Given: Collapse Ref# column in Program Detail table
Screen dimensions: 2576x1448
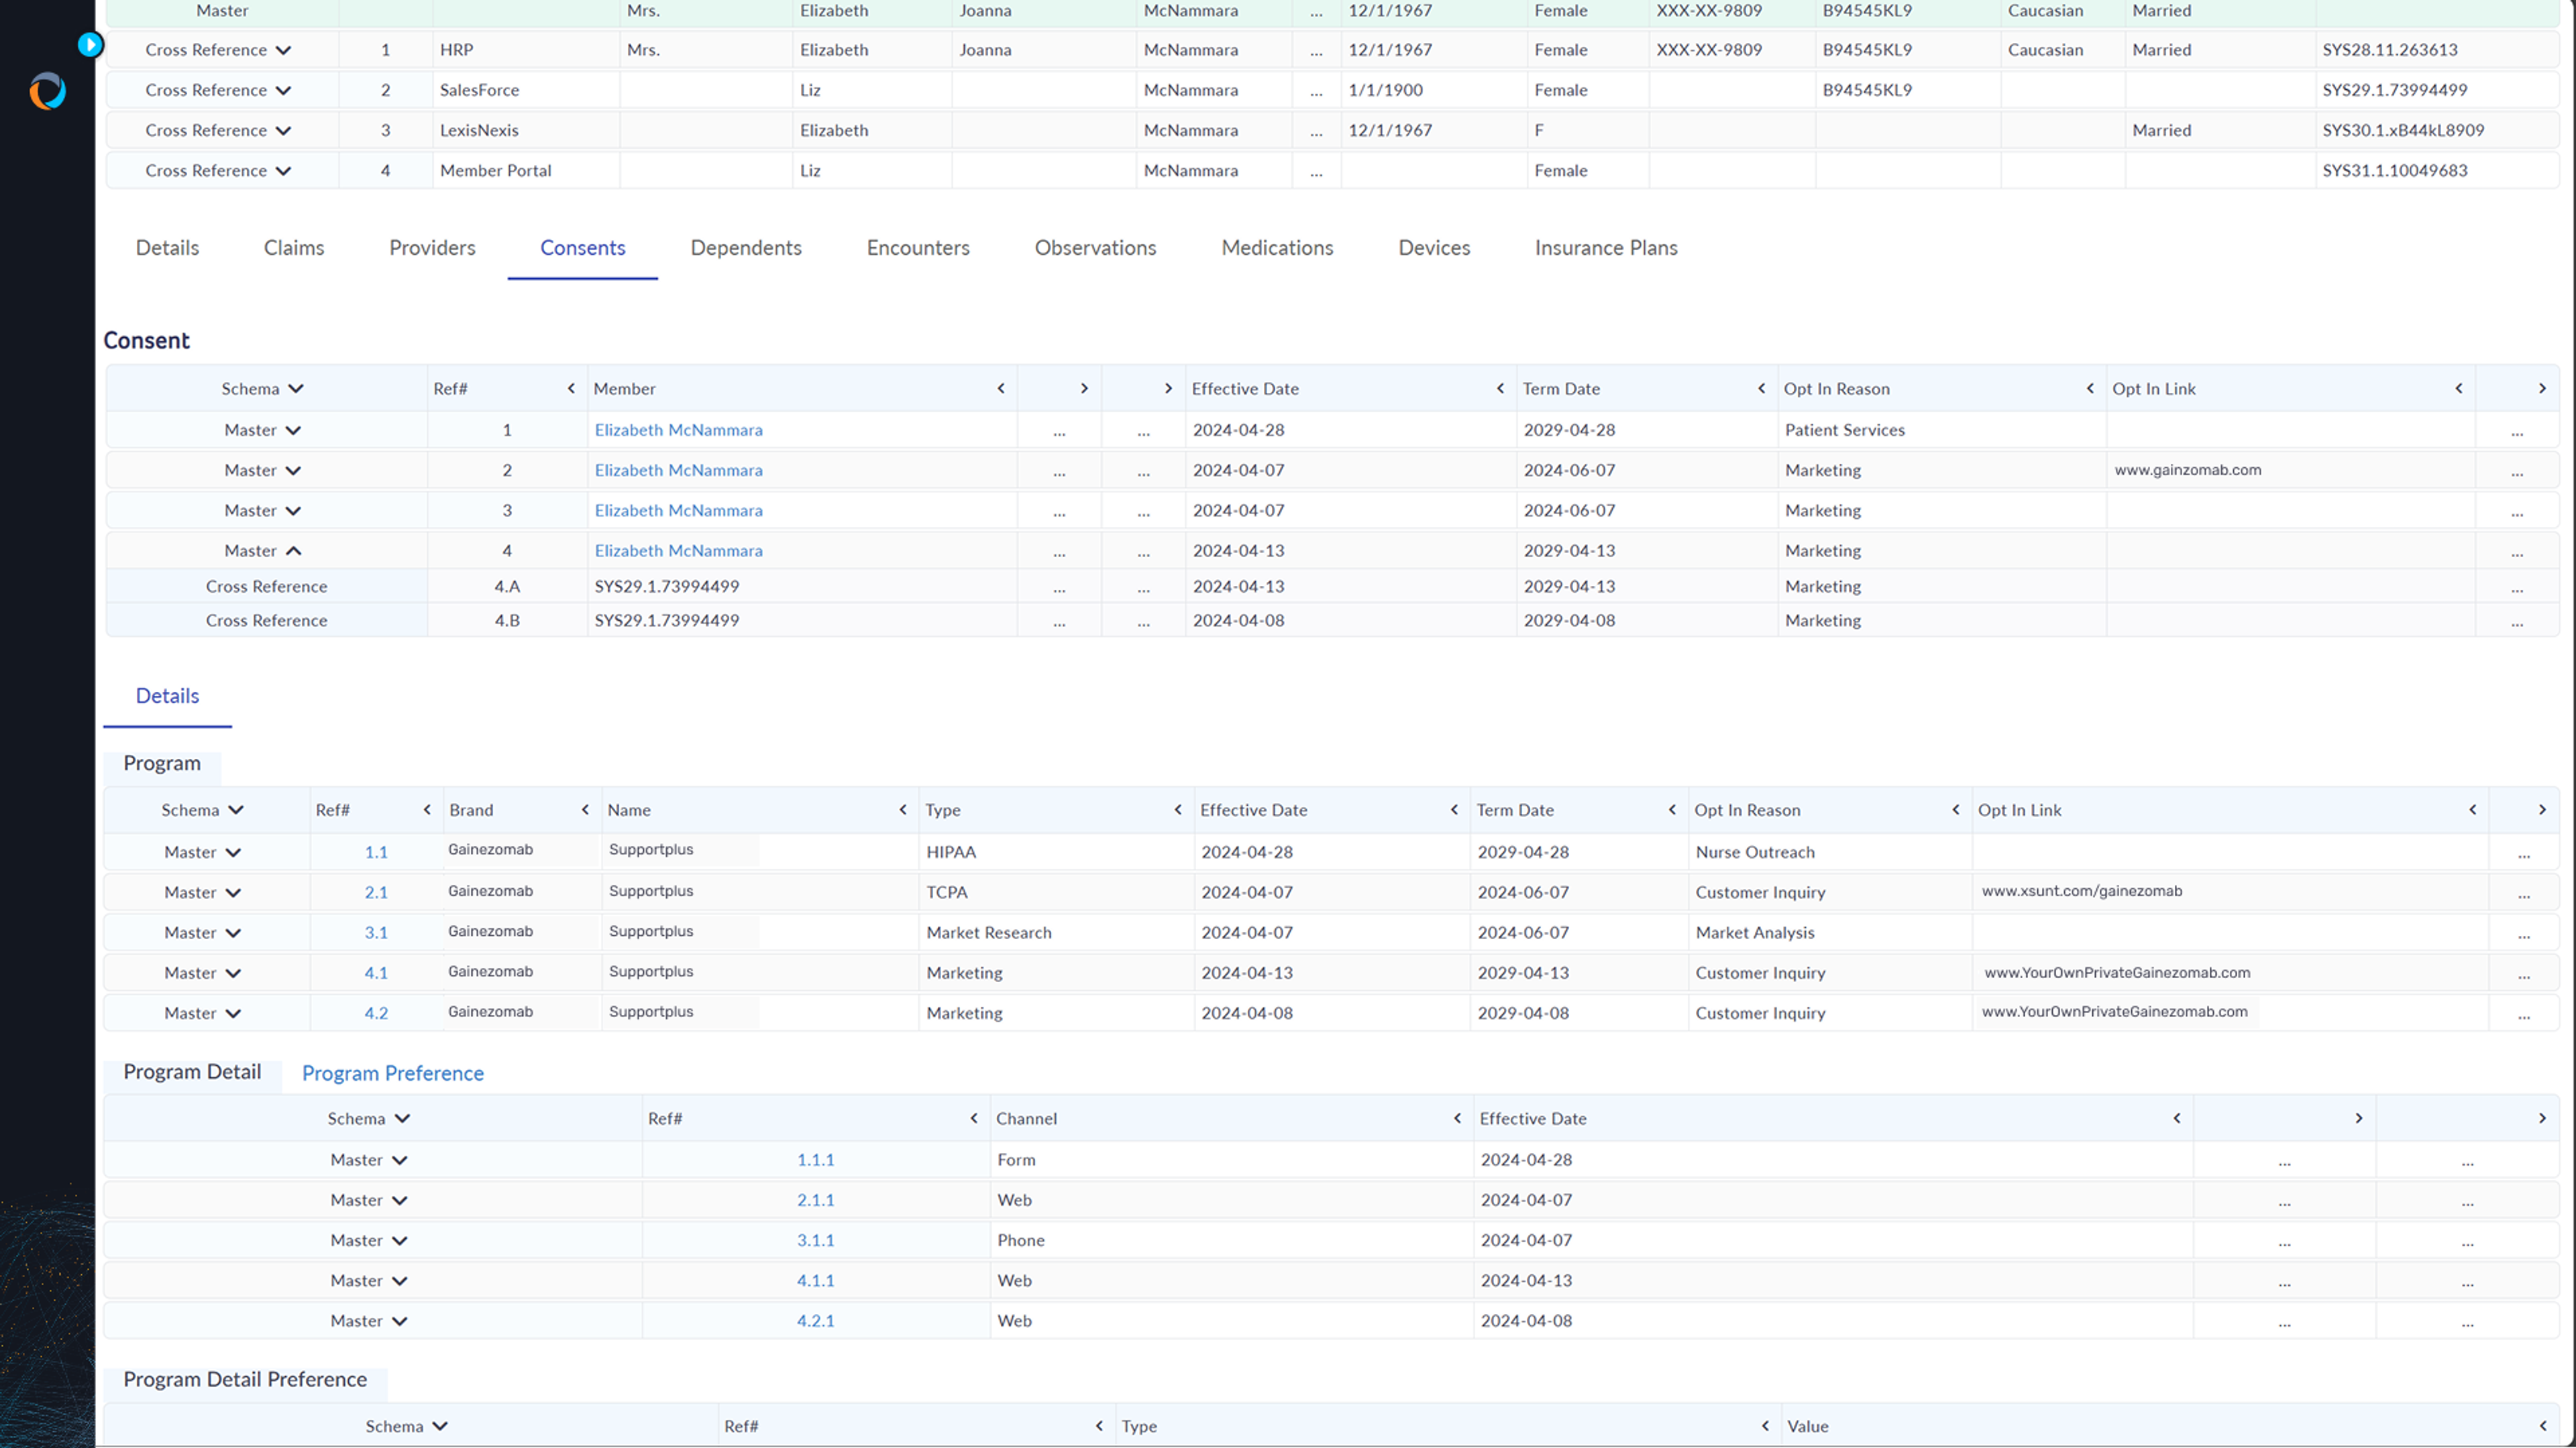Looking at the screenshot, I should pos(974,1118).
